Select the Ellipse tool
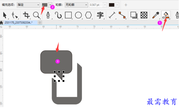This screenshot has height=110, width=179. [78, 15]
